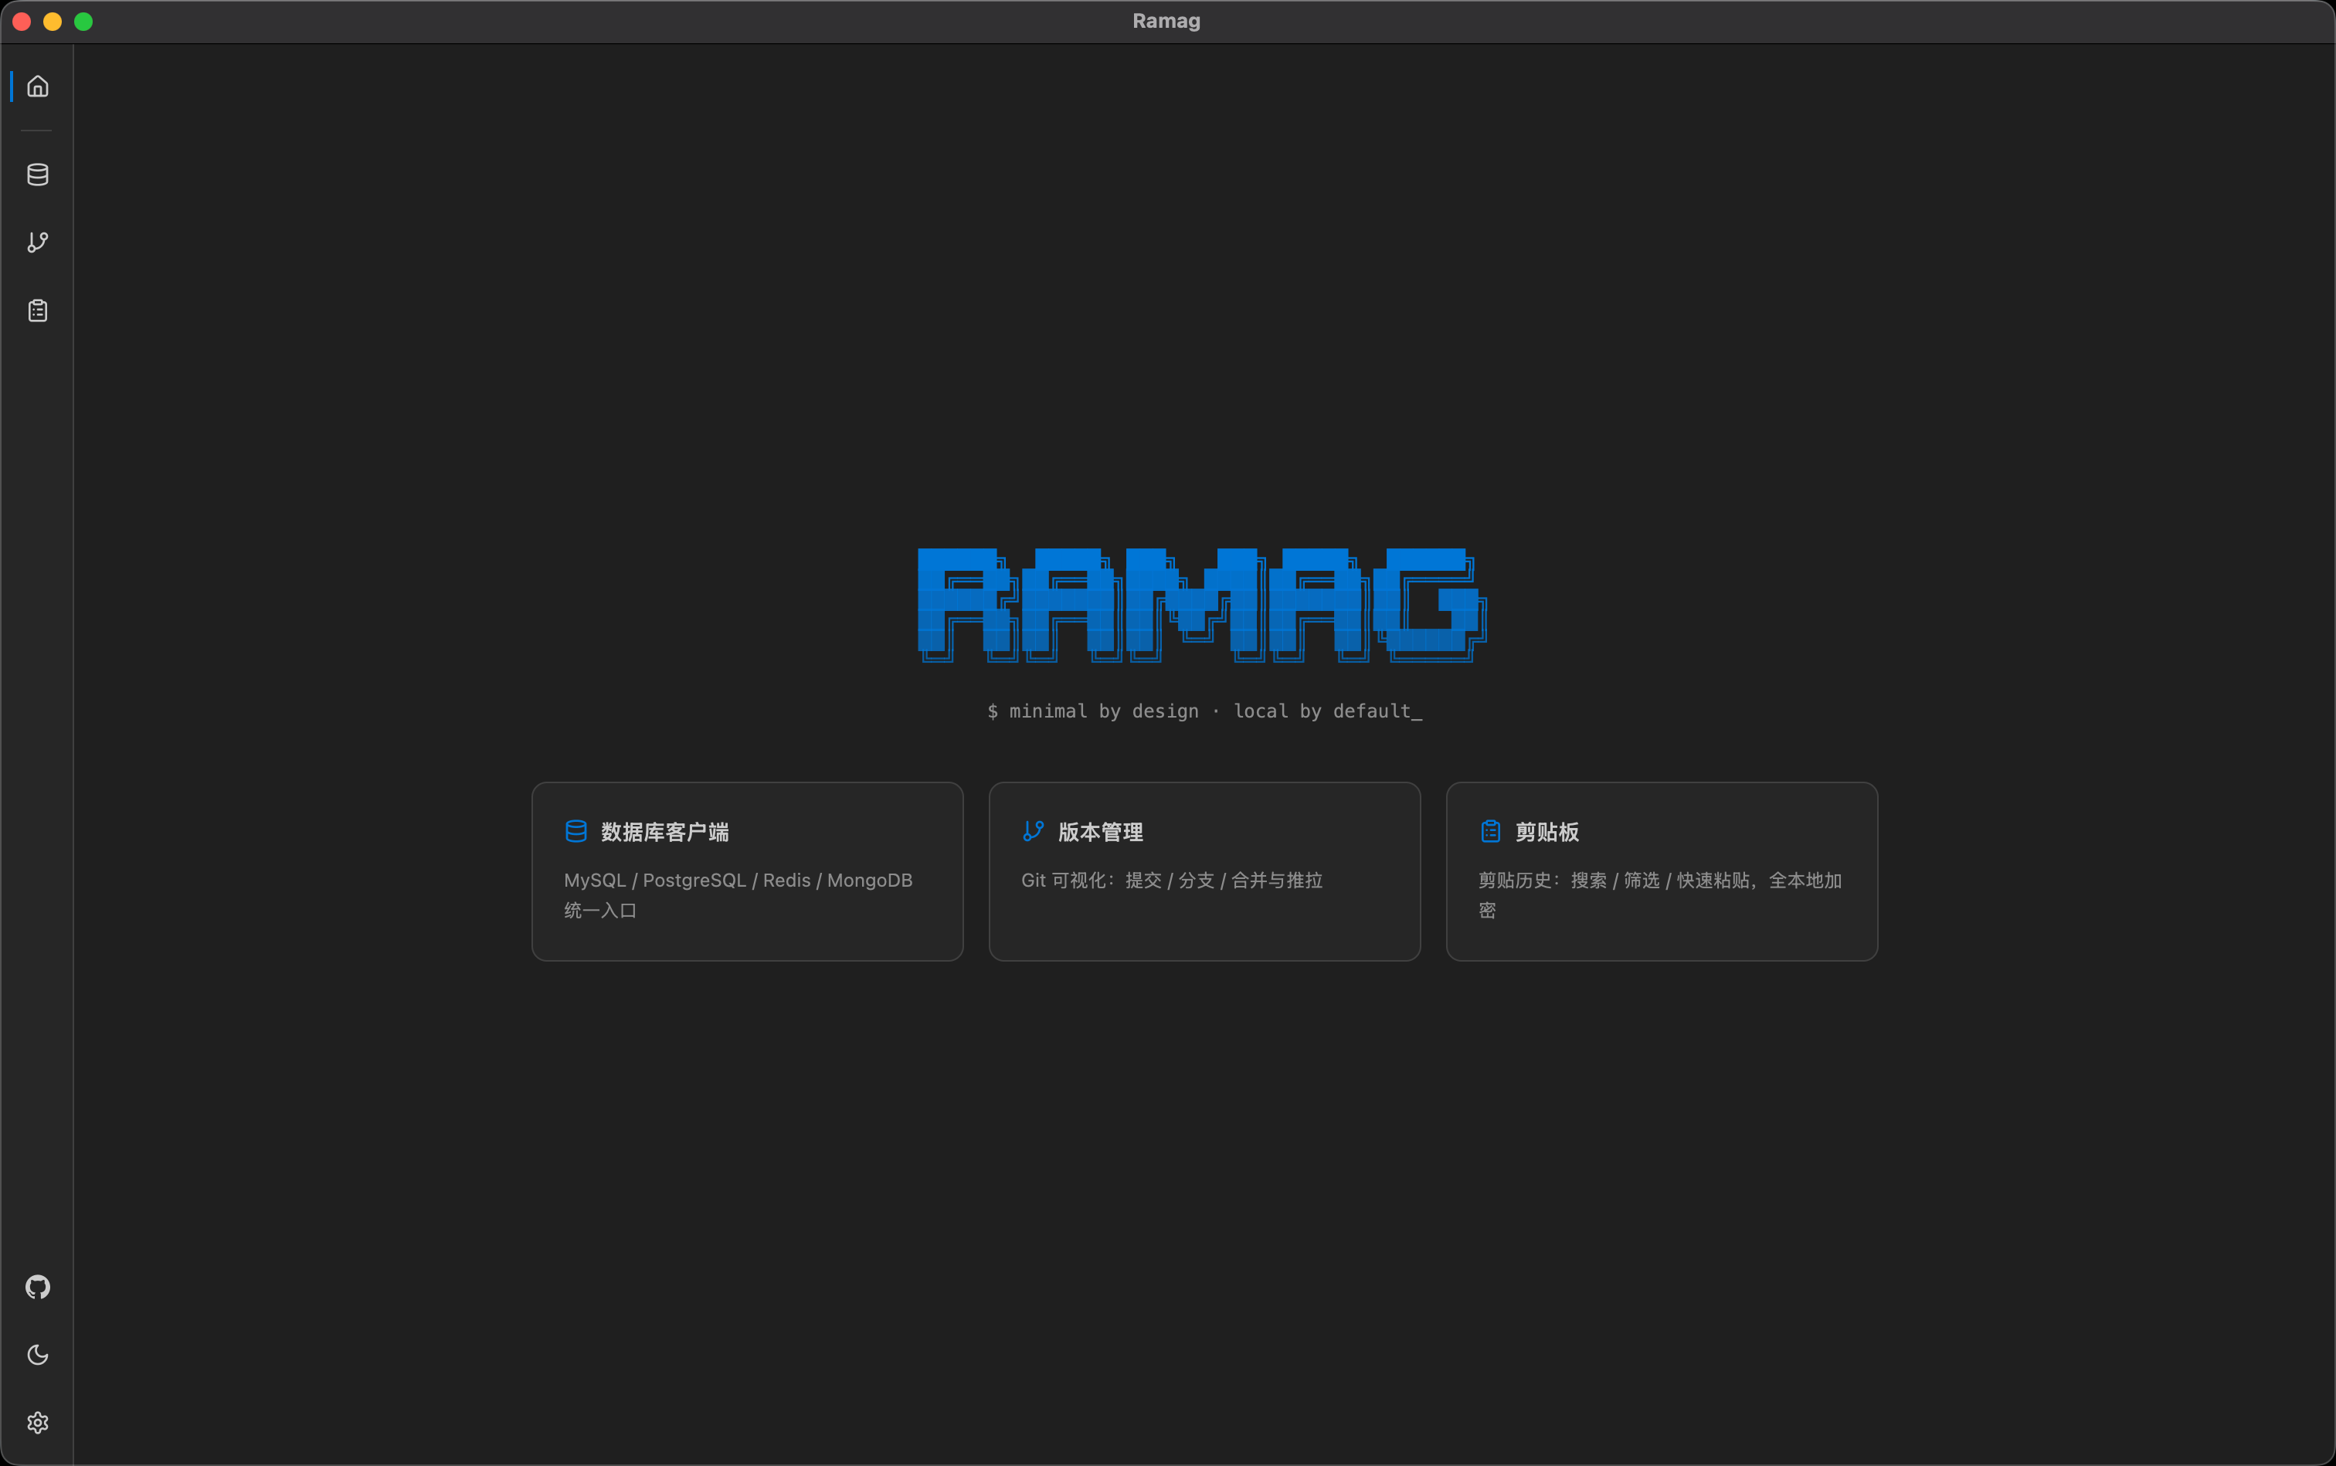Maximize the window with the green button
The image size is (2336, 1466).
click(83, 22)
